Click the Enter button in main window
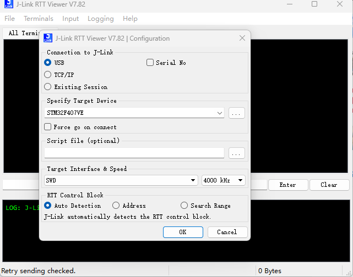This screenshot has height=277, width=353. coord(288,185)
